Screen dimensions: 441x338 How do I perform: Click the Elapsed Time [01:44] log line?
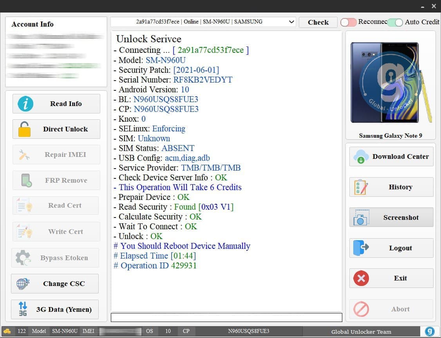tap(155, 256)
